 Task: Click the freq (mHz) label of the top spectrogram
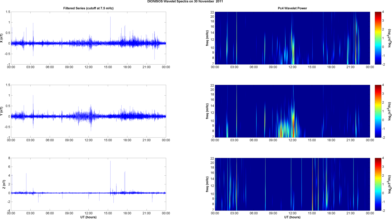pos(207,38)
